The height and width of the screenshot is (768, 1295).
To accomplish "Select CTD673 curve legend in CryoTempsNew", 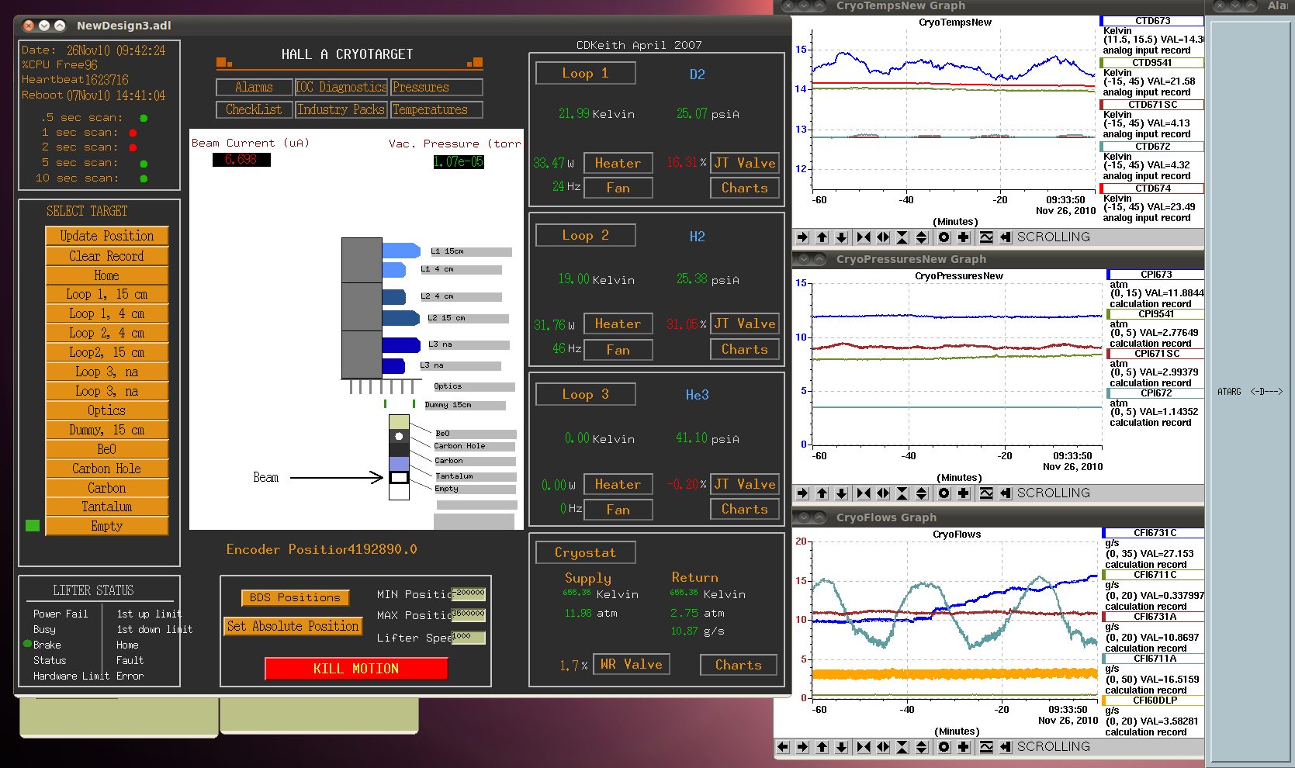I will pos(1153,21).
